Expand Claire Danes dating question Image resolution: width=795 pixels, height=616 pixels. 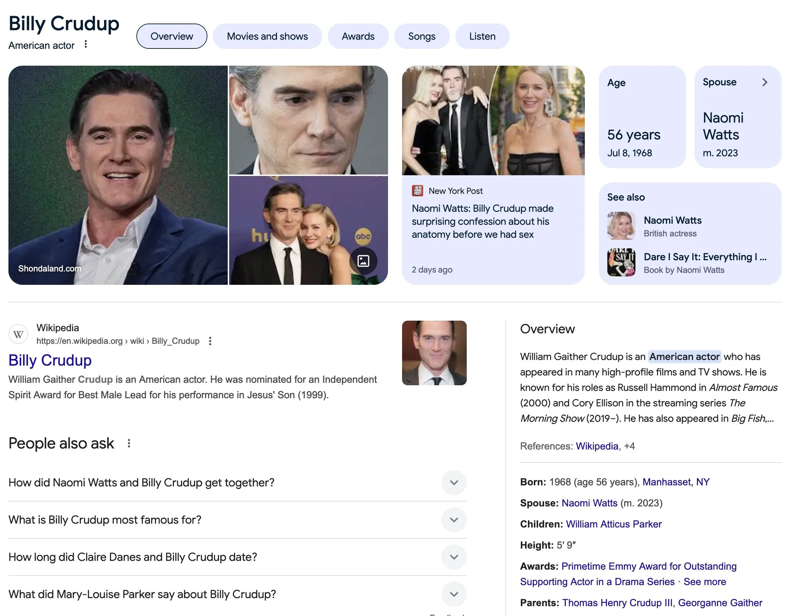pyautogui.click(x=453, y=557)
